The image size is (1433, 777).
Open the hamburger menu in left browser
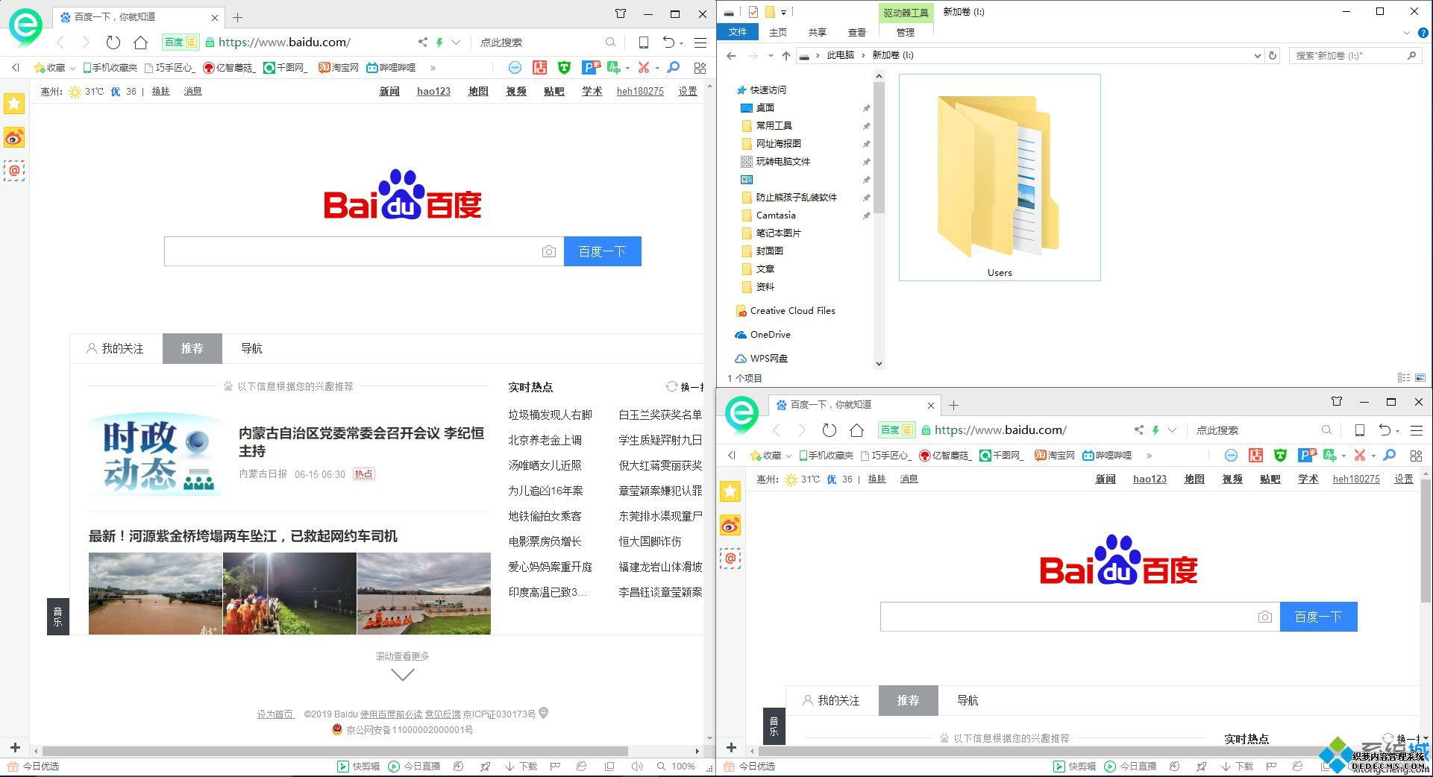click(x=700, y=43)
